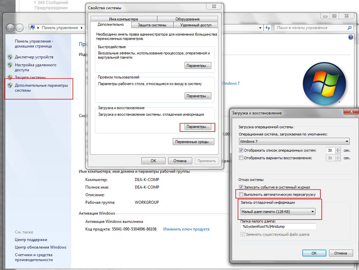The width and height of the screenshot is (359, 270).
Task: Expand the Панель управления breadcrumb arrow
Action: (81, 28)
